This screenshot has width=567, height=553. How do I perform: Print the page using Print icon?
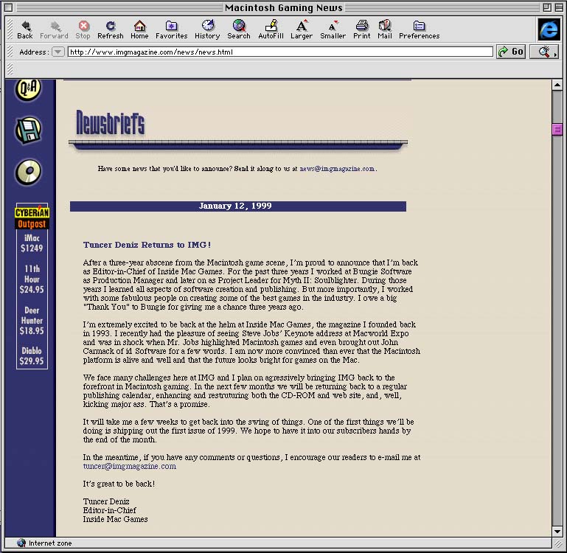click(362, 29)
